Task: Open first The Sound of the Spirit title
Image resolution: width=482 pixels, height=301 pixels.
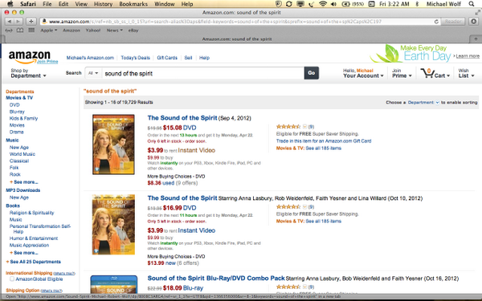Action: point(182,118)
